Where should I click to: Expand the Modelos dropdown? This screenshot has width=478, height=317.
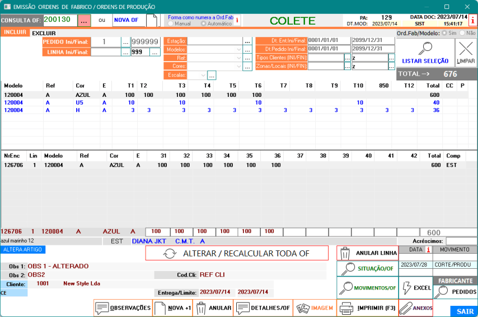coord(239,50)
